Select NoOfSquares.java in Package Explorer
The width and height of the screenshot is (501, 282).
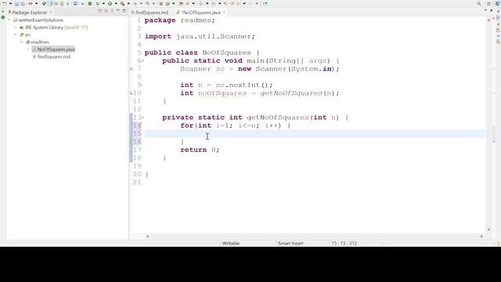pos(53,49)
